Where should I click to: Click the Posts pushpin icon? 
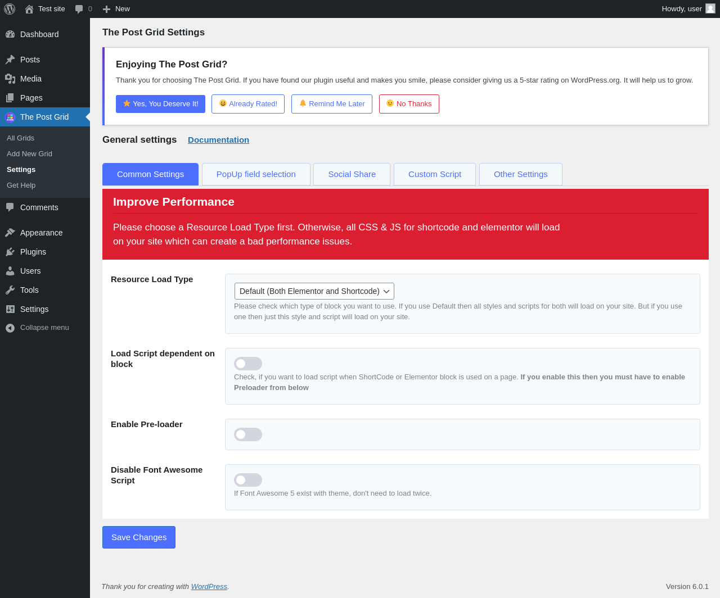pyautogui.click(x=10, y=60)
